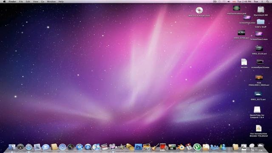Screen dimensions: 272x153
Task: Open the Go menu
Action: (x=42, y=1)
